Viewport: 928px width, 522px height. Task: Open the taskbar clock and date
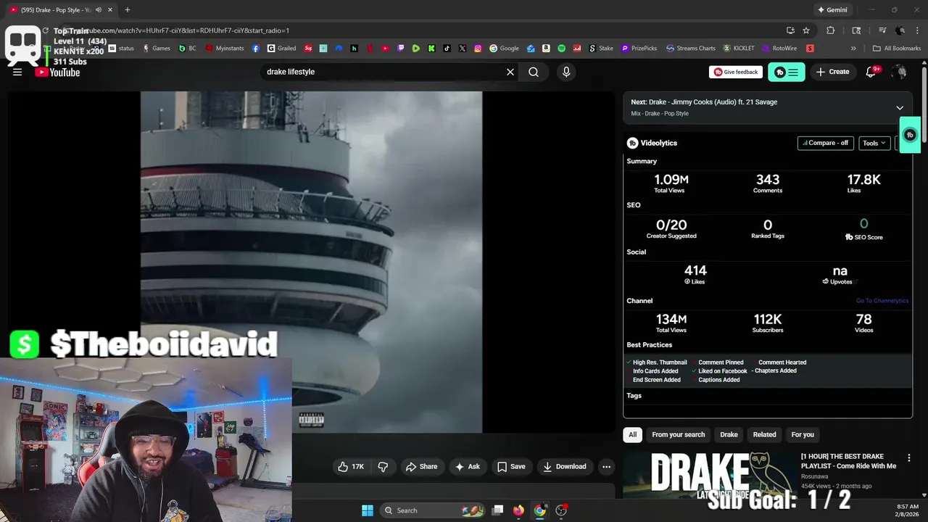point(907,511)
